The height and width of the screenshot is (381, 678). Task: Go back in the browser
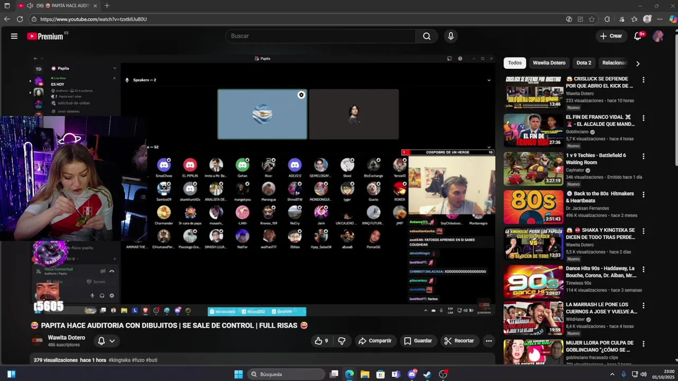(7, 19)
